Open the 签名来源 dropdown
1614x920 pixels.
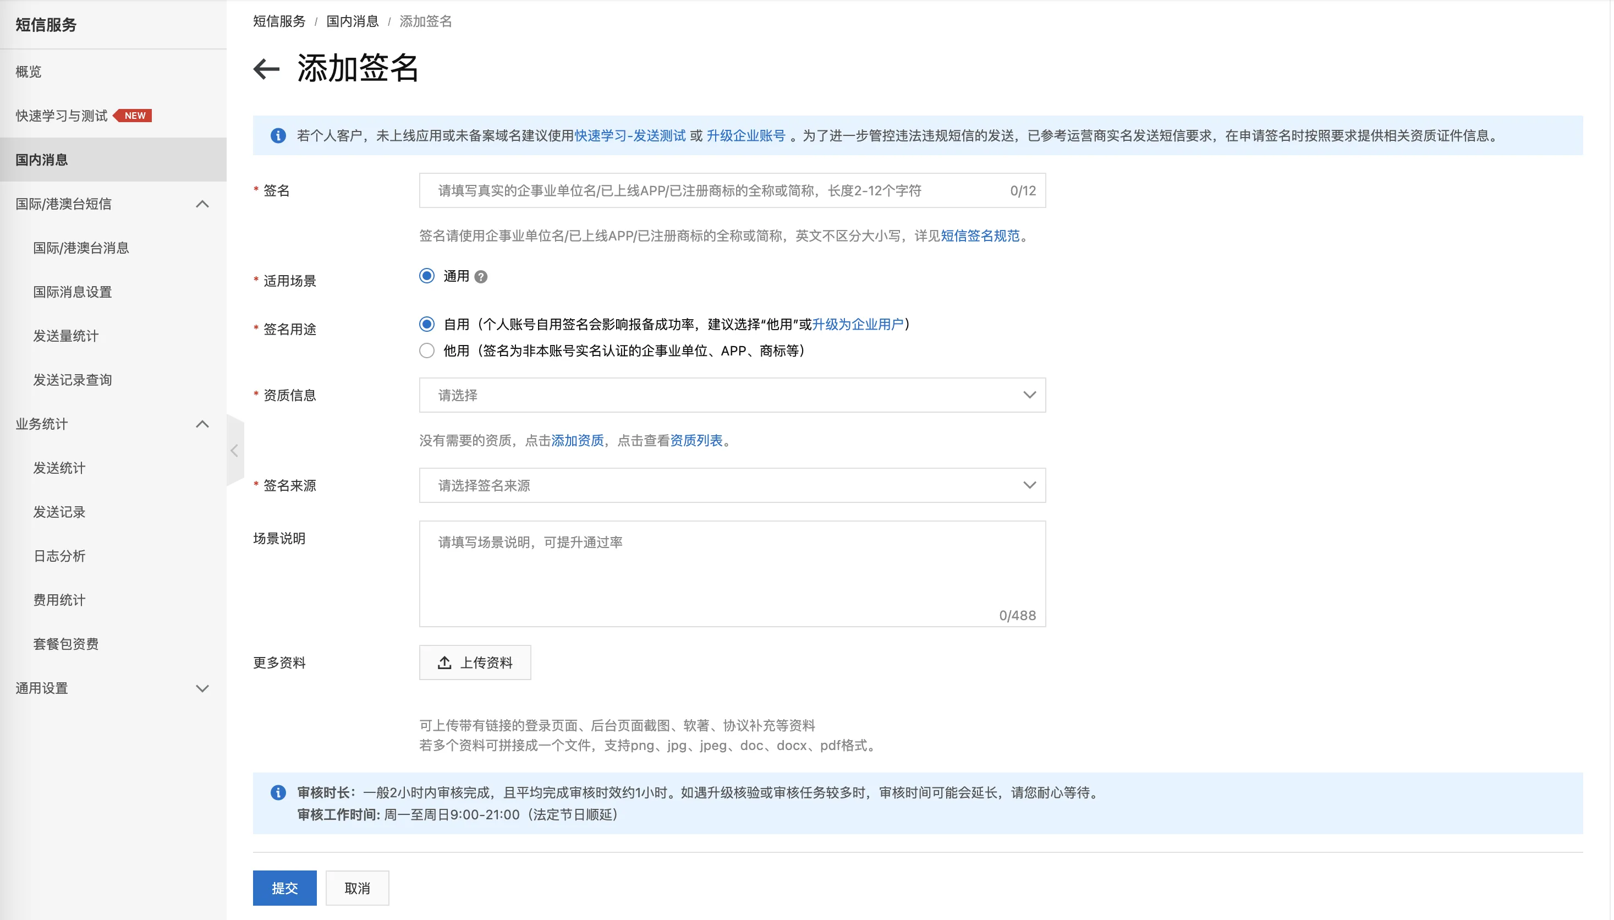tap(732, 485)
